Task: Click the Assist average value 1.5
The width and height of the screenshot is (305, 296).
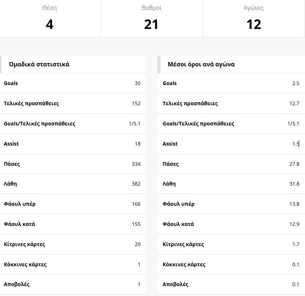Action: 296,144
